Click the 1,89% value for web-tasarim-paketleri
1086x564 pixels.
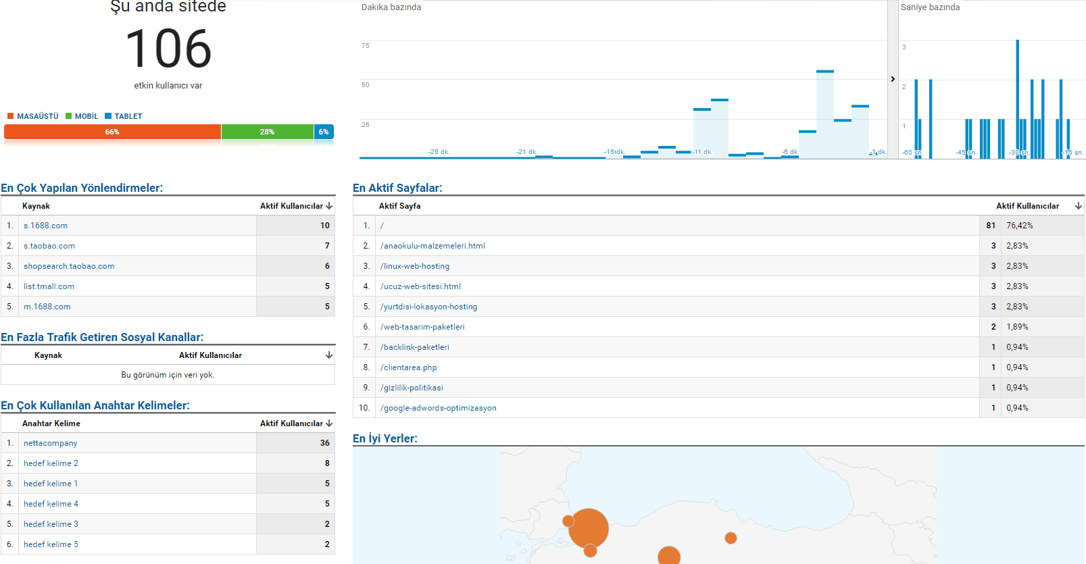[1018, 327]
